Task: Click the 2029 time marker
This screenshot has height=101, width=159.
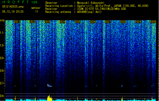Action: point(138,22)
